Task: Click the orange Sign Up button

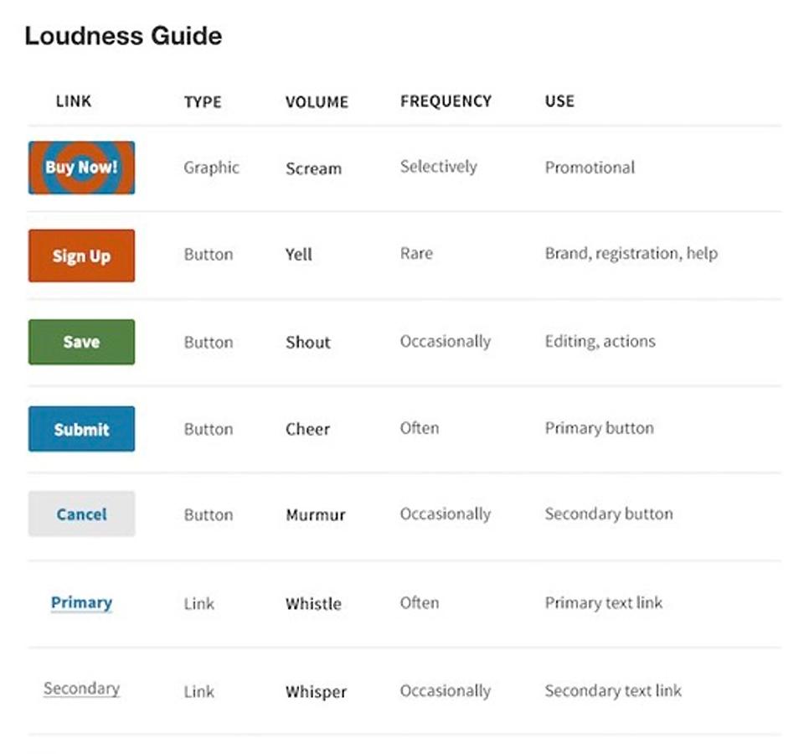Action: tap(81, 256)
